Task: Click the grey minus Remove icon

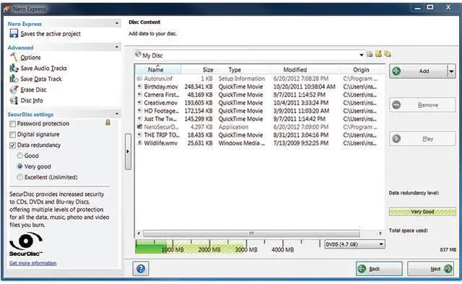Action: (396, 105)
